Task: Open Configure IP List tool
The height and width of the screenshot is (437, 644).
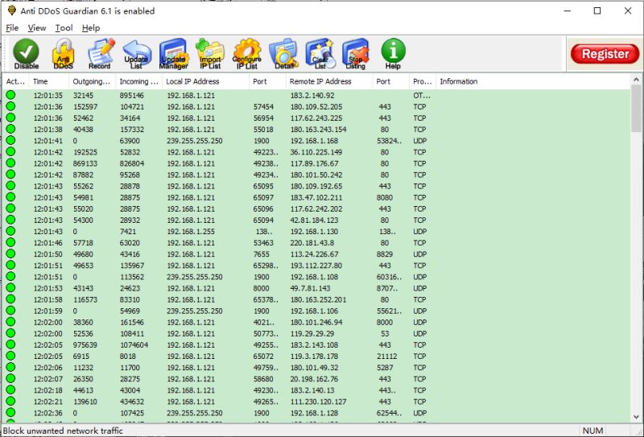Action: coord(247,54)
